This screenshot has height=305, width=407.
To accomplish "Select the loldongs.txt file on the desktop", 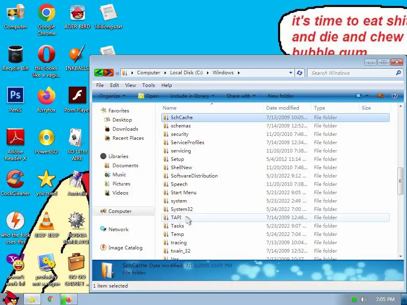I will click(108, 17).
